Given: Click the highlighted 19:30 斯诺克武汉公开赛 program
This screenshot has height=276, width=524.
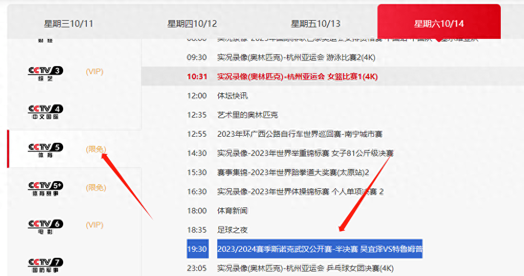Looking at the screenshot, I should click(319, 249).
